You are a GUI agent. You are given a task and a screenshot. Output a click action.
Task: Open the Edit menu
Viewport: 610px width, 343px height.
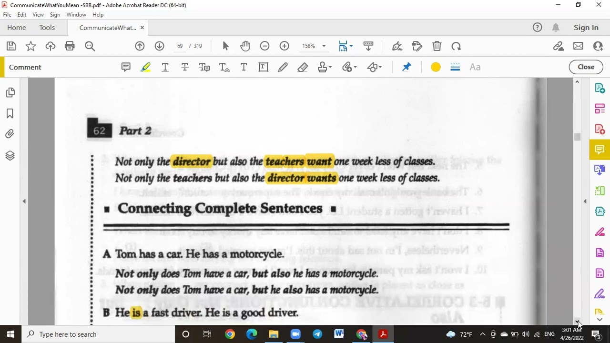(22, 15)
